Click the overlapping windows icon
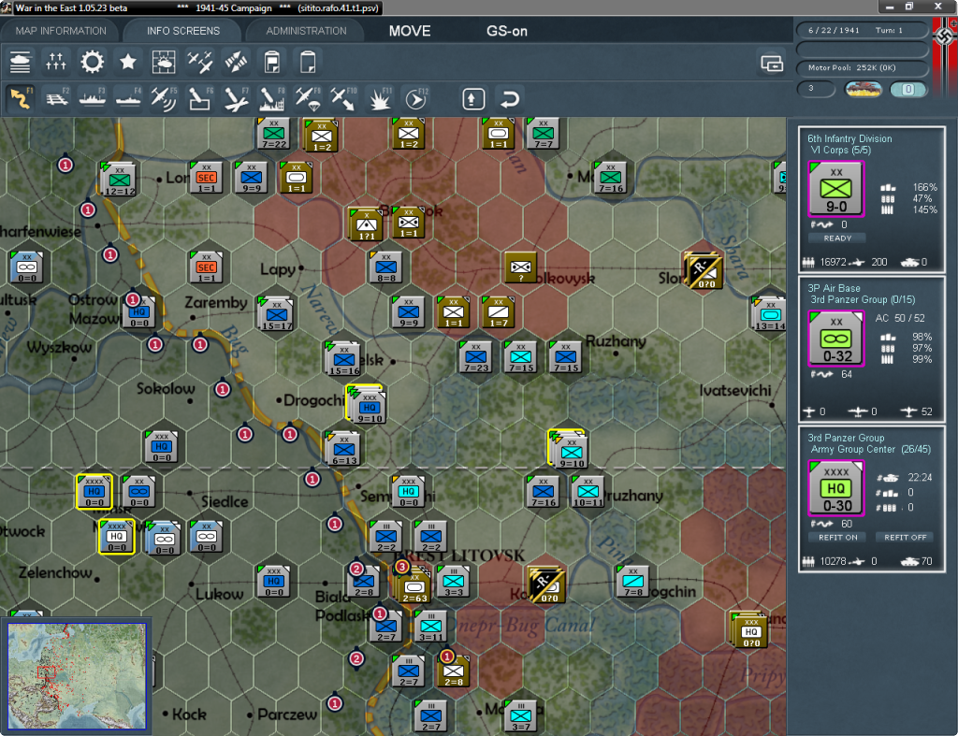958x736 pixels. (772, 63)
